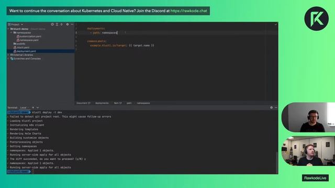Image resolution: width=335 pixels, height=188 pixels.
Task: Click the kustomization.yaml file icon
Action: click(x=18, y=37)
